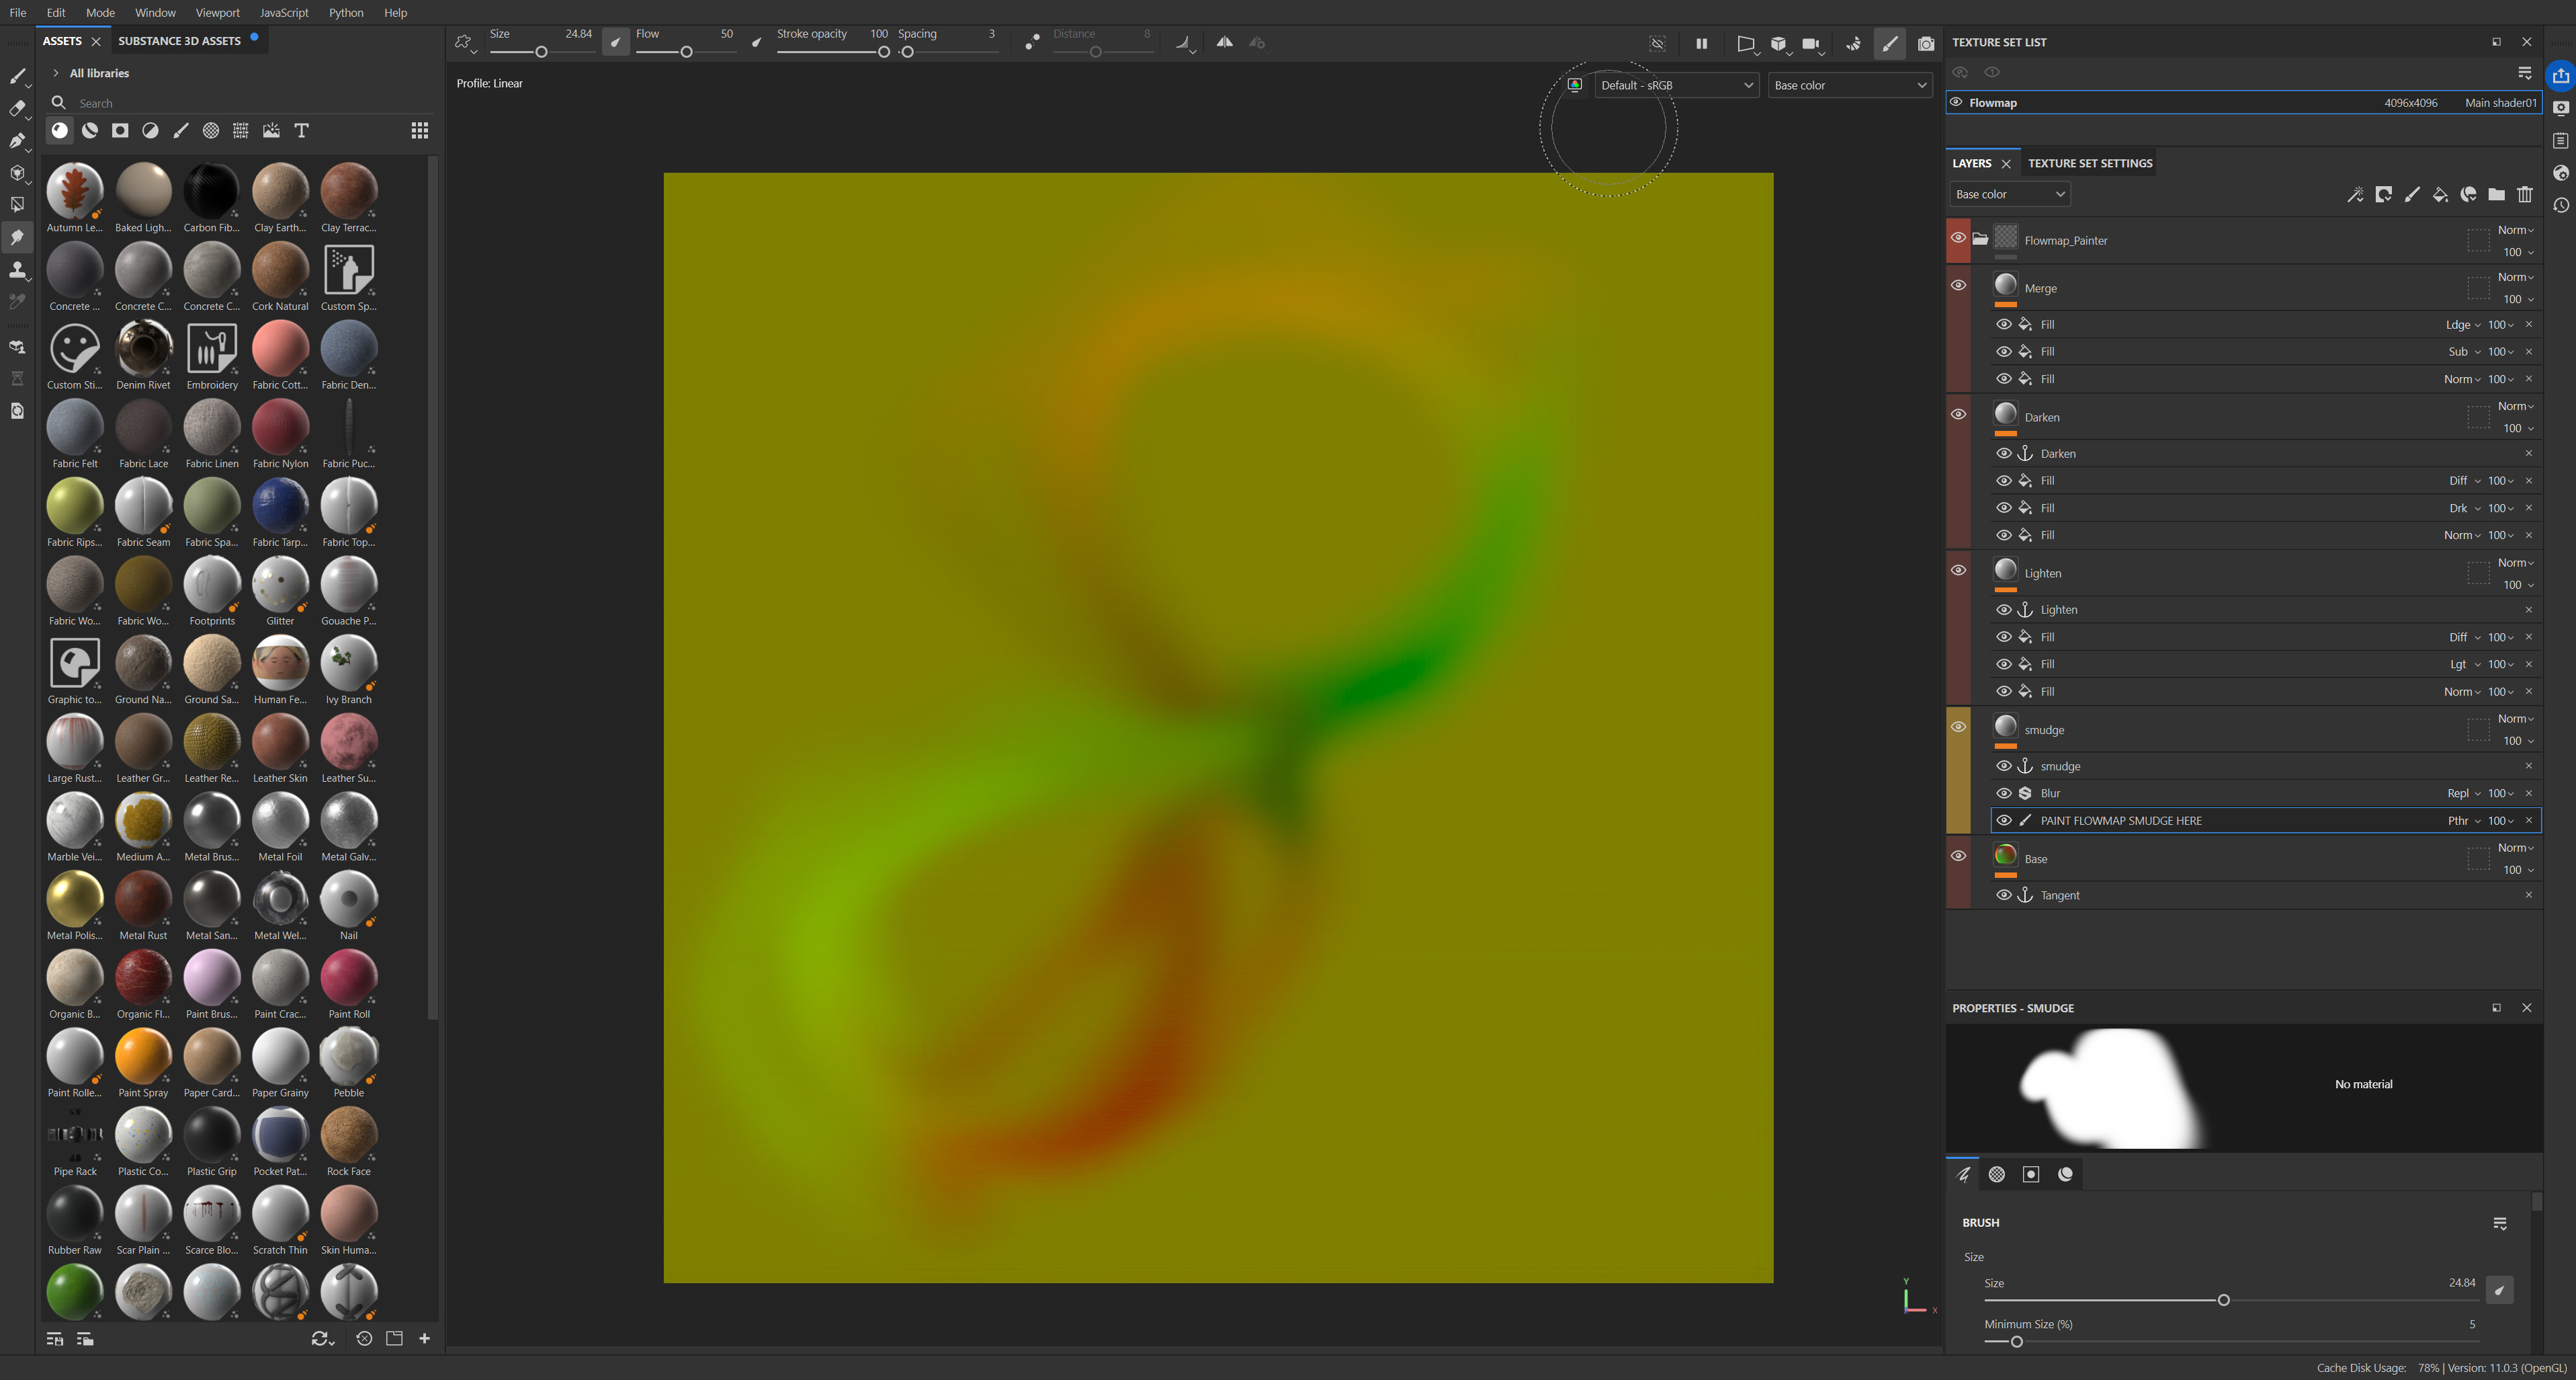Select the Clone stamp tool
This screenshot has height=1380, width=2576.
18,270
